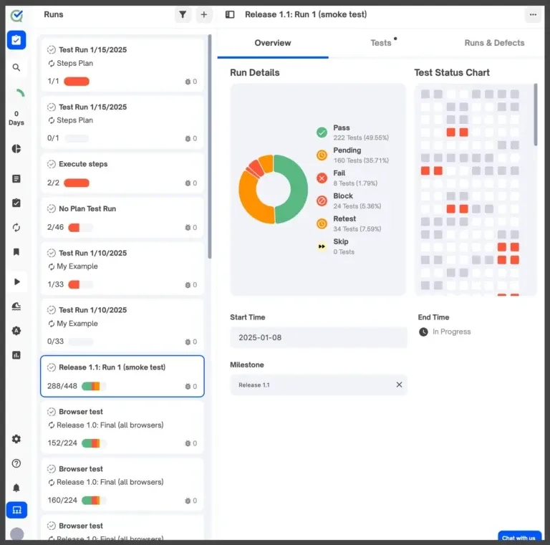This screenshot has width=550, height=545.
Task: Switch to the Tests tab
Action: point(380,43)
